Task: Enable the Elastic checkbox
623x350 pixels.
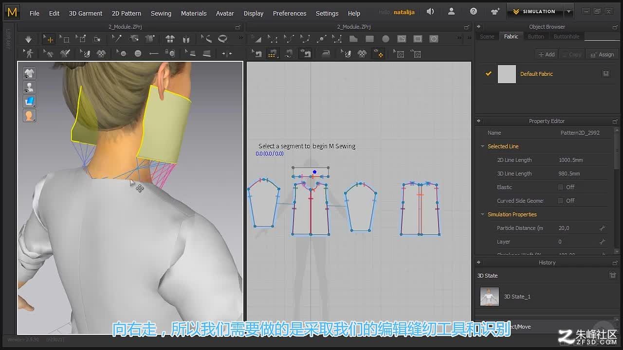Action: [561, 187]
